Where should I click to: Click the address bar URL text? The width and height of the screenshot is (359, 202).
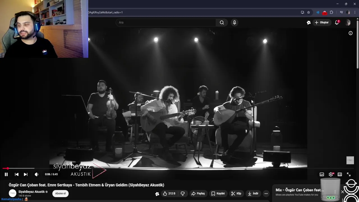(x=105, y=12)
